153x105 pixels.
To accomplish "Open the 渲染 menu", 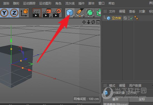I will 6,3.
